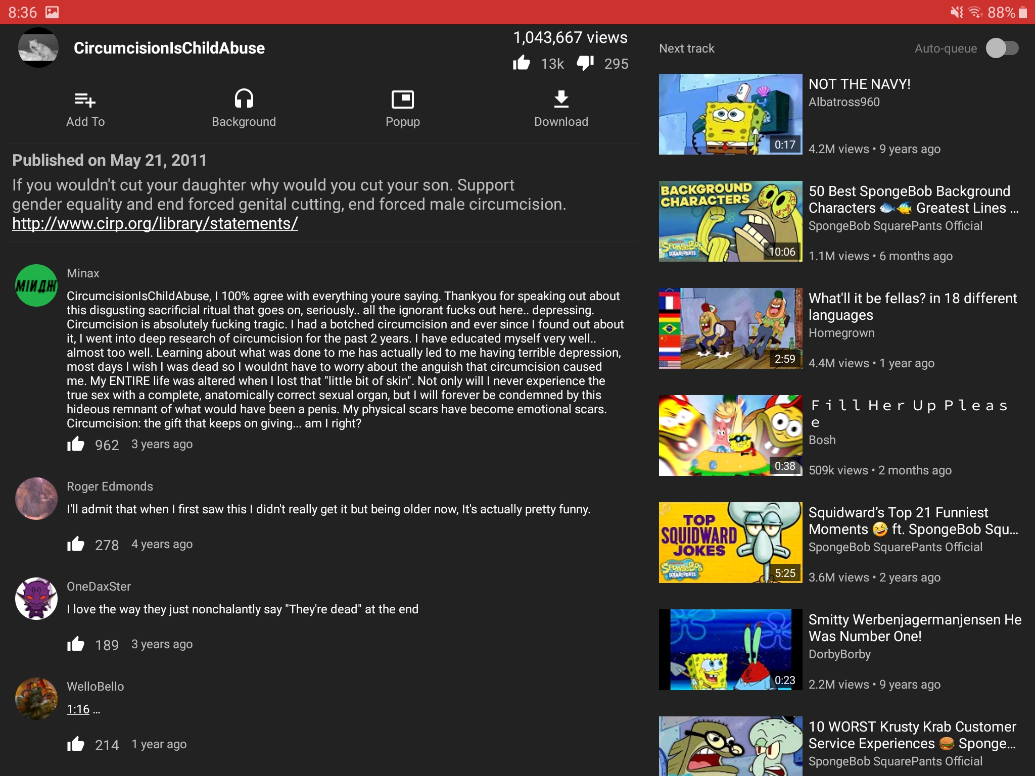Screen dimensions: 1035x776
Task: Select Published on May 21, 2011 text
Action: pos(110,160)
